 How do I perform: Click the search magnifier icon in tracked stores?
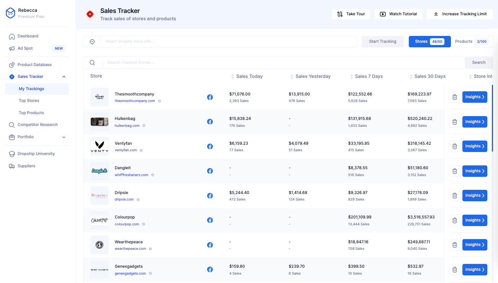point(92,63)
